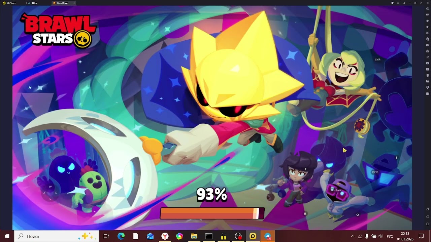This screenshot has width=431, height=242.
Task: Start the video recorder from the sidebar
Action: tap(428, 63)
